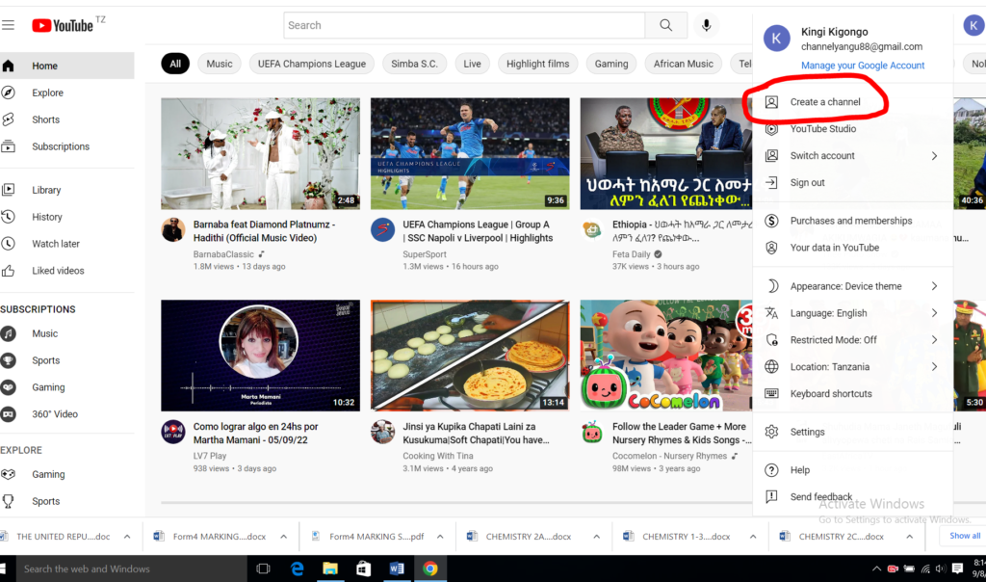Click Search the web and Windows box
Viewport: 986px width, 582px height.
[132, 569]
